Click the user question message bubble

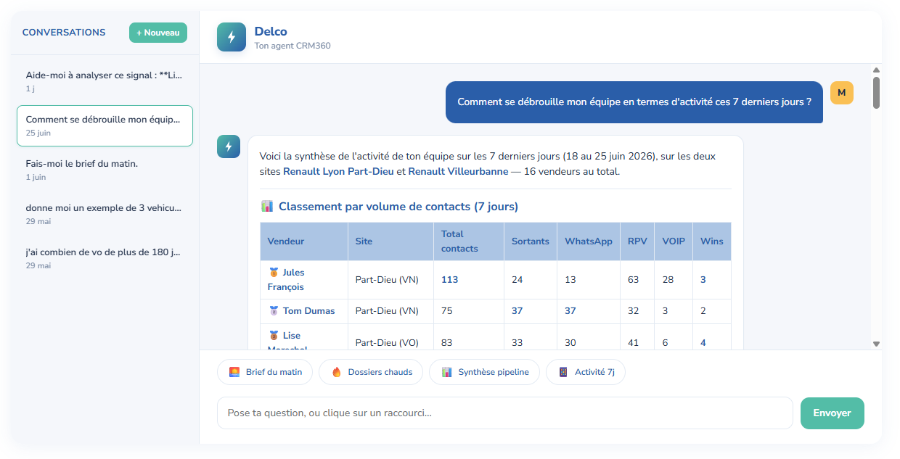click(634, 102)
